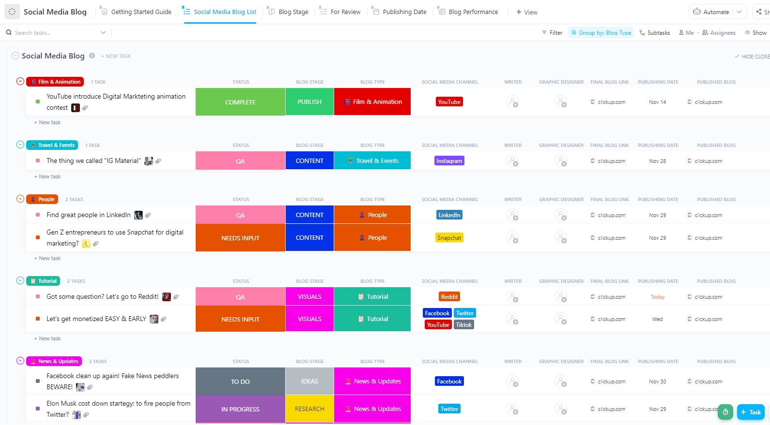This screenshot has height=425, width=770.
Task: Open attachment icon on monetized EASY task
Action: 164,319
